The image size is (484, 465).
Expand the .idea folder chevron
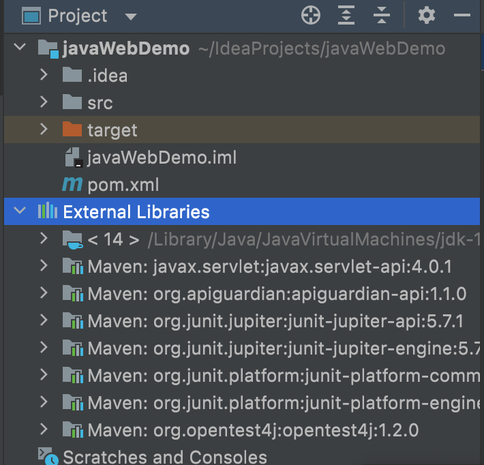tap(44, 75)
